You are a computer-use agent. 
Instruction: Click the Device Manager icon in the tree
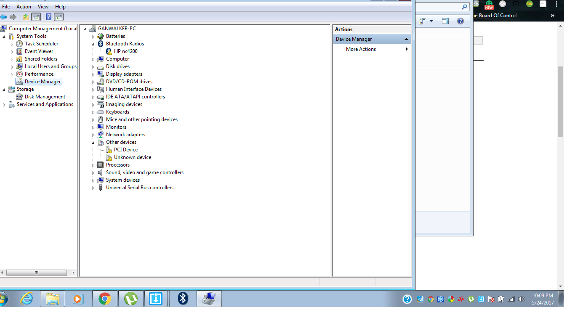coord(19,82)
